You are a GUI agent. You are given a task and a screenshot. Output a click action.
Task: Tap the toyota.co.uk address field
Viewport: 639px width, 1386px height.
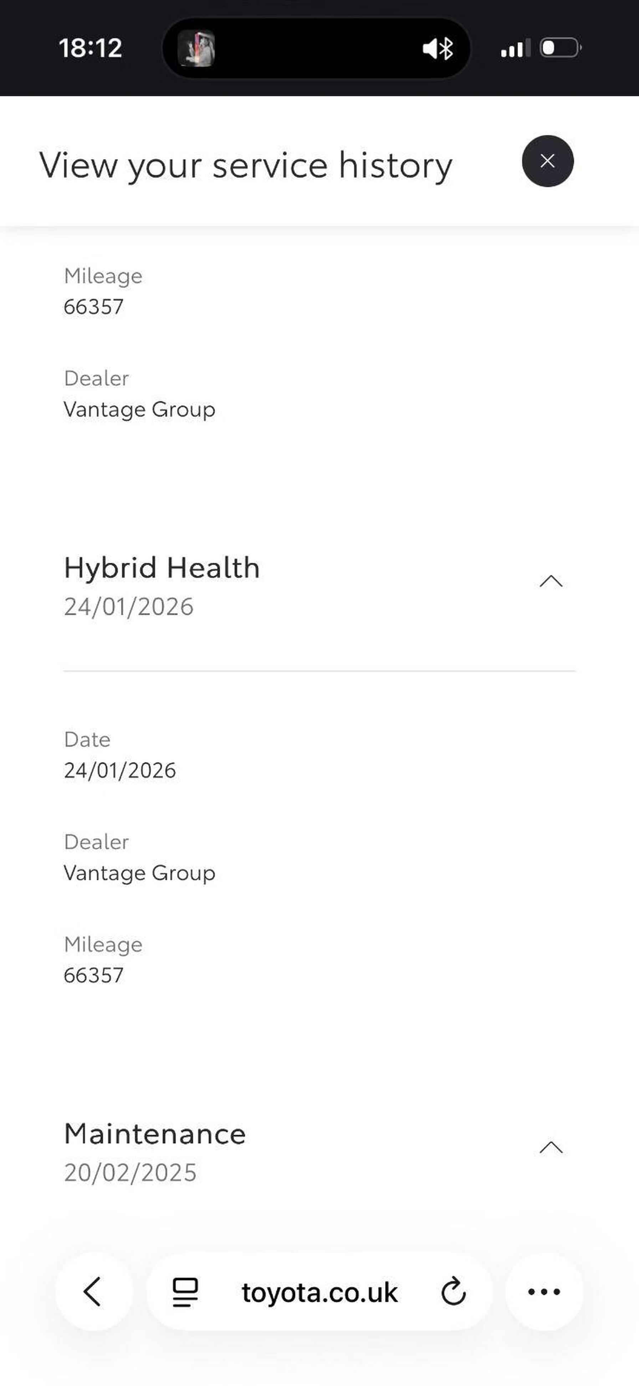(319, 1293)
